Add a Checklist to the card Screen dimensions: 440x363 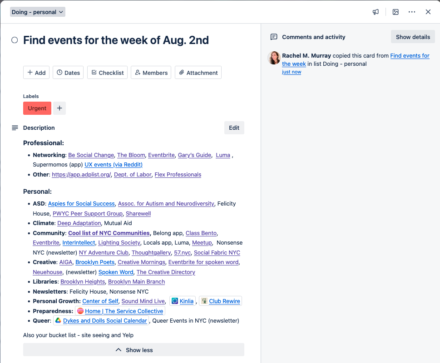pos(108,73)
